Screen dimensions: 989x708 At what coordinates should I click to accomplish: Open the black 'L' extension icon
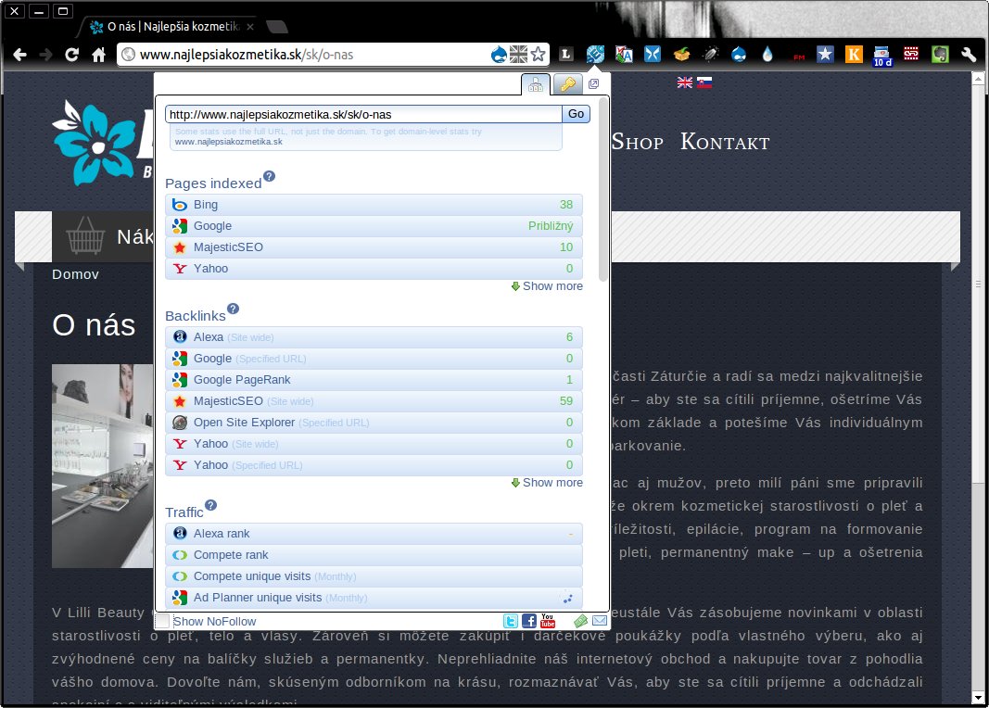pos(565,55)
